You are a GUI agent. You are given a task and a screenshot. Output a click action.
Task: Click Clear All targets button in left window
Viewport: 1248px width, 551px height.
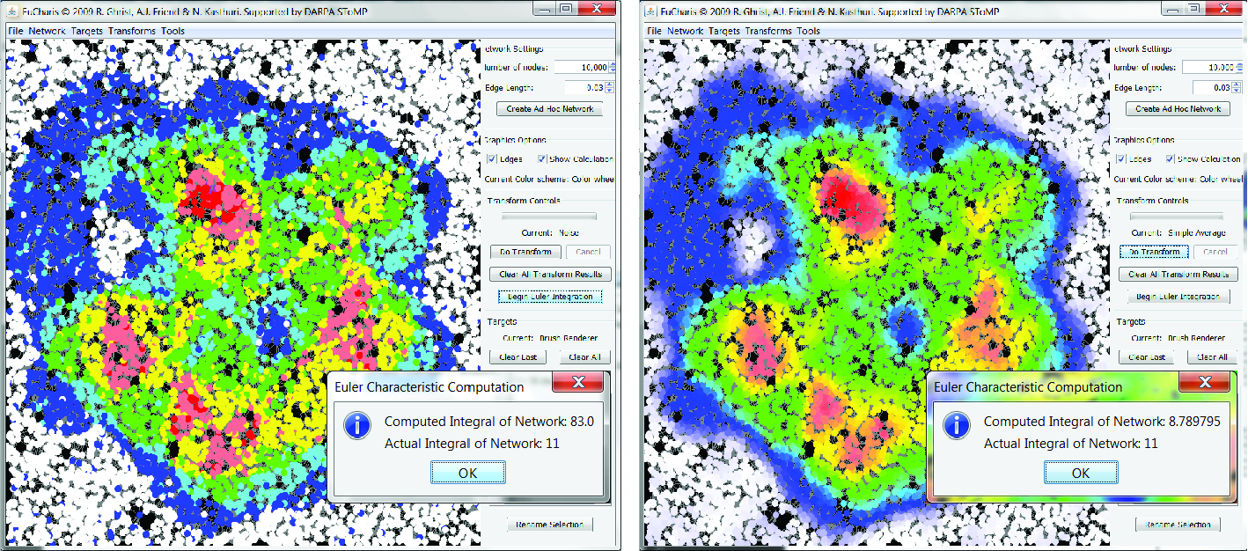[584, 356]
